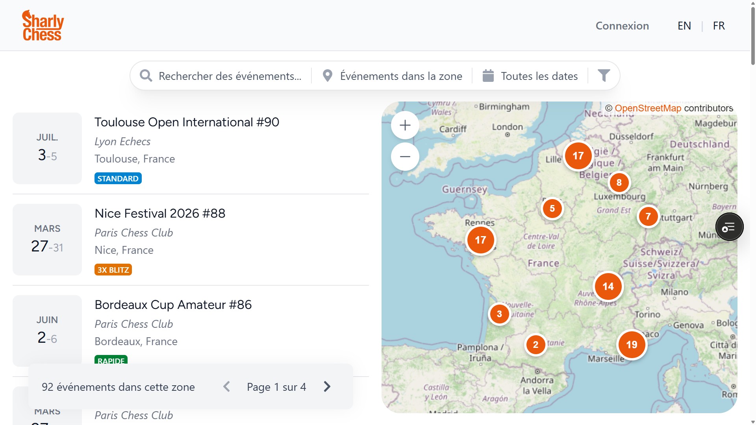Click the magnifying glass search icon
This screenshot has width=756, height=425.
[146, 76]
